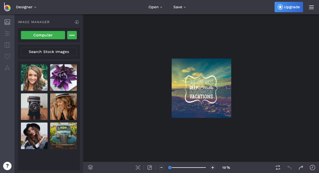Click the Upgrade button
The width and height of the screenshot is (319, 173).
point(289,7)
